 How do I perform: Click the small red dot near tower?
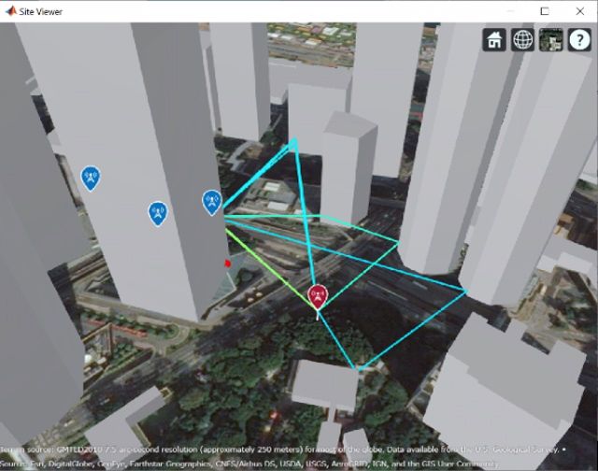pos(227,264)
